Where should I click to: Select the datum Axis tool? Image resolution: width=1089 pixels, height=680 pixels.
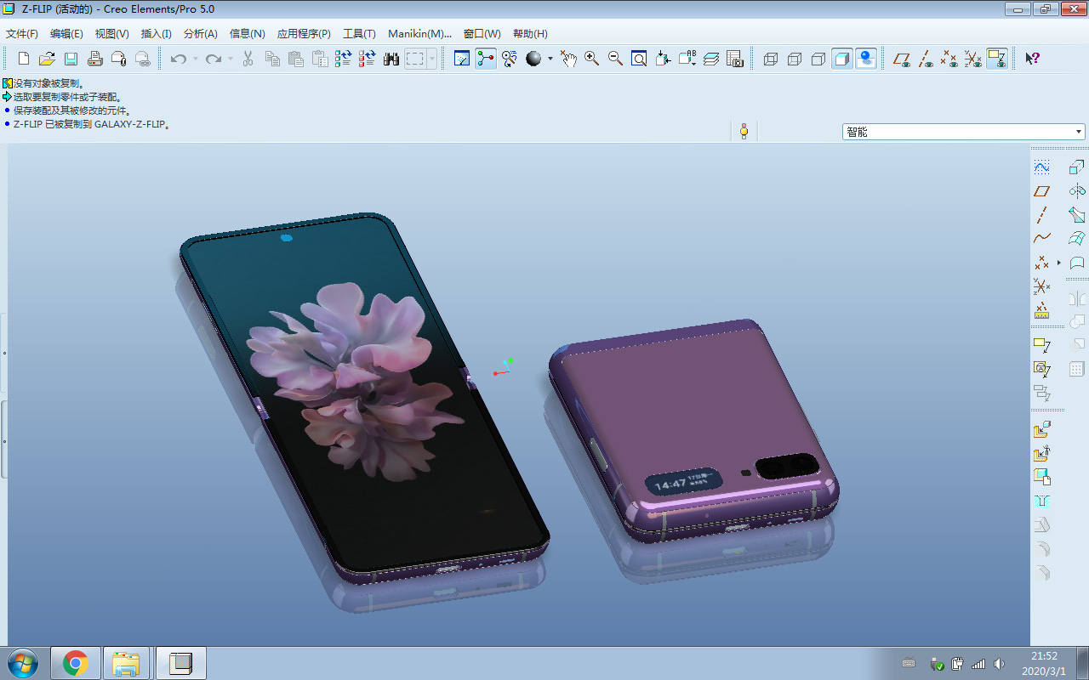pyautogui.click(x=1041, y=215)
